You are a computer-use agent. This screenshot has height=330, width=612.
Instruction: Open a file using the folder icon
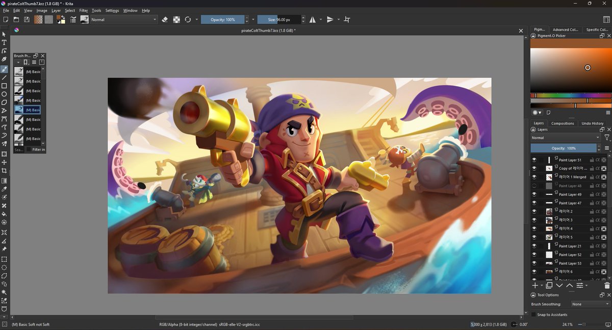(x=16, y=19)
